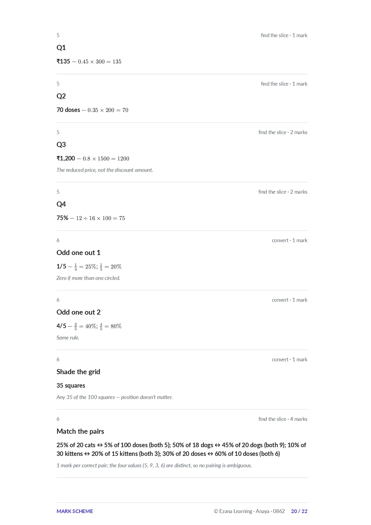Click the Ezana Learning copyright text
Screen dimensions: 371x525
point(249,511)
